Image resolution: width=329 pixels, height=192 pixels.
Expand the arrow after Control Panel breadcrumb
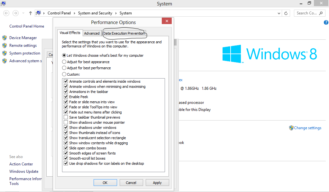[75, 13]
